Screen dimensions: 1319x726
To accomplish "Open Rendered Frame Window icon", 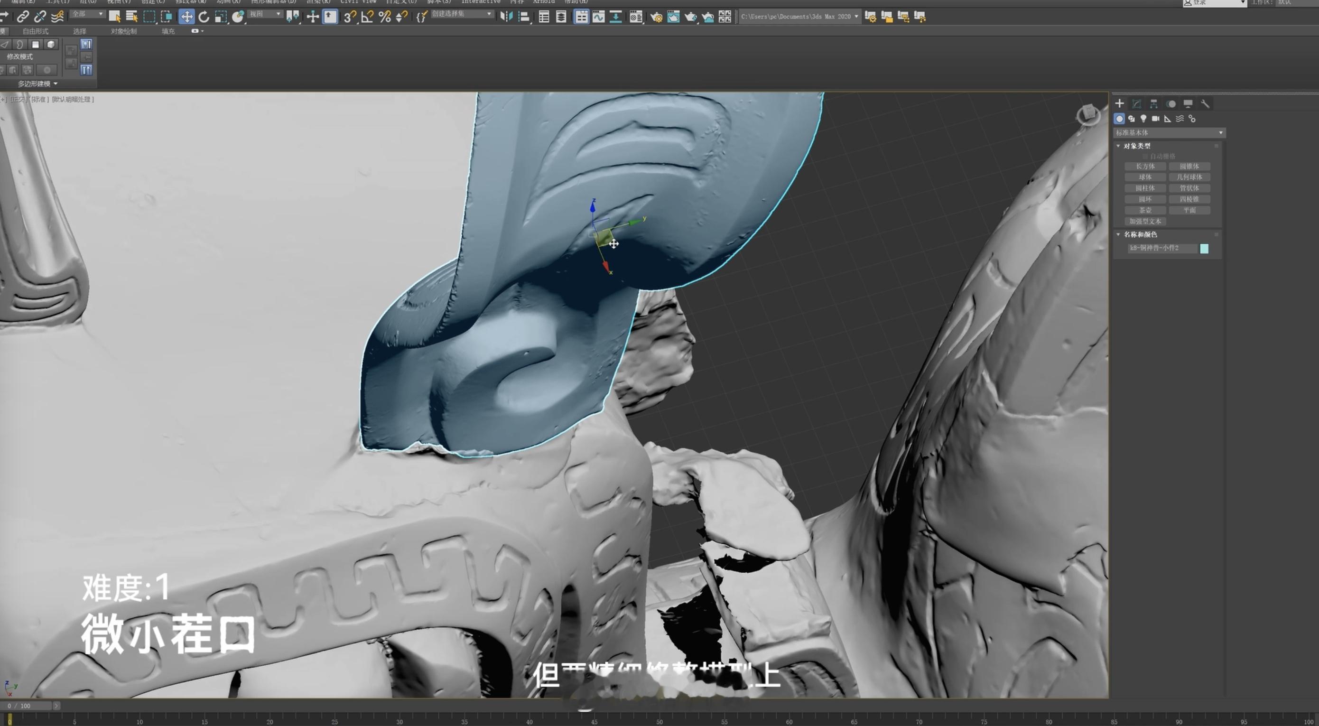I will pos(673,17).
